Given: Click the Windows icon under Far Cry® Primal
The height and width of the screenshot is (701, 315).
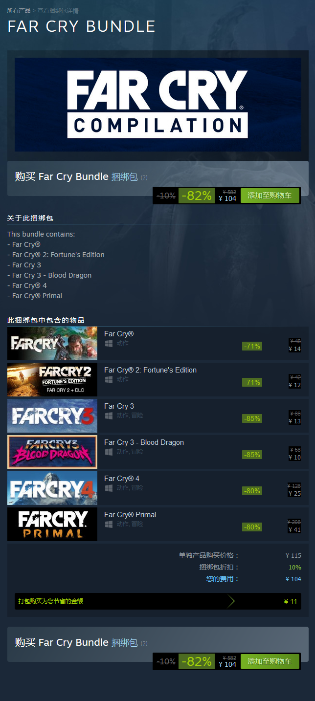Looking at the screenshot, I should [x=109, y=524].
